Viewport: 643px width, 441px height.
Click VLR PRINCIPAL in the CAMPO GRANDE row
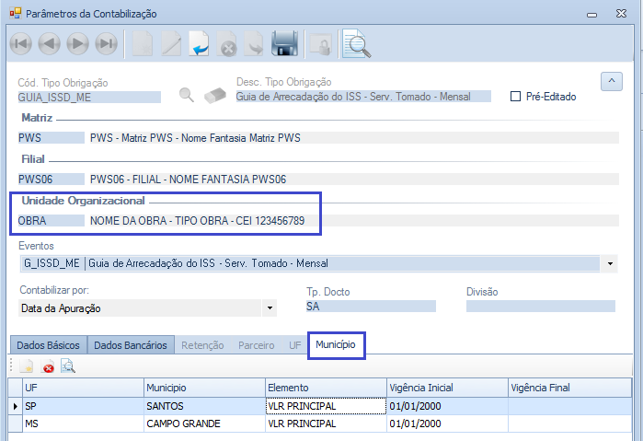point(326,424)
